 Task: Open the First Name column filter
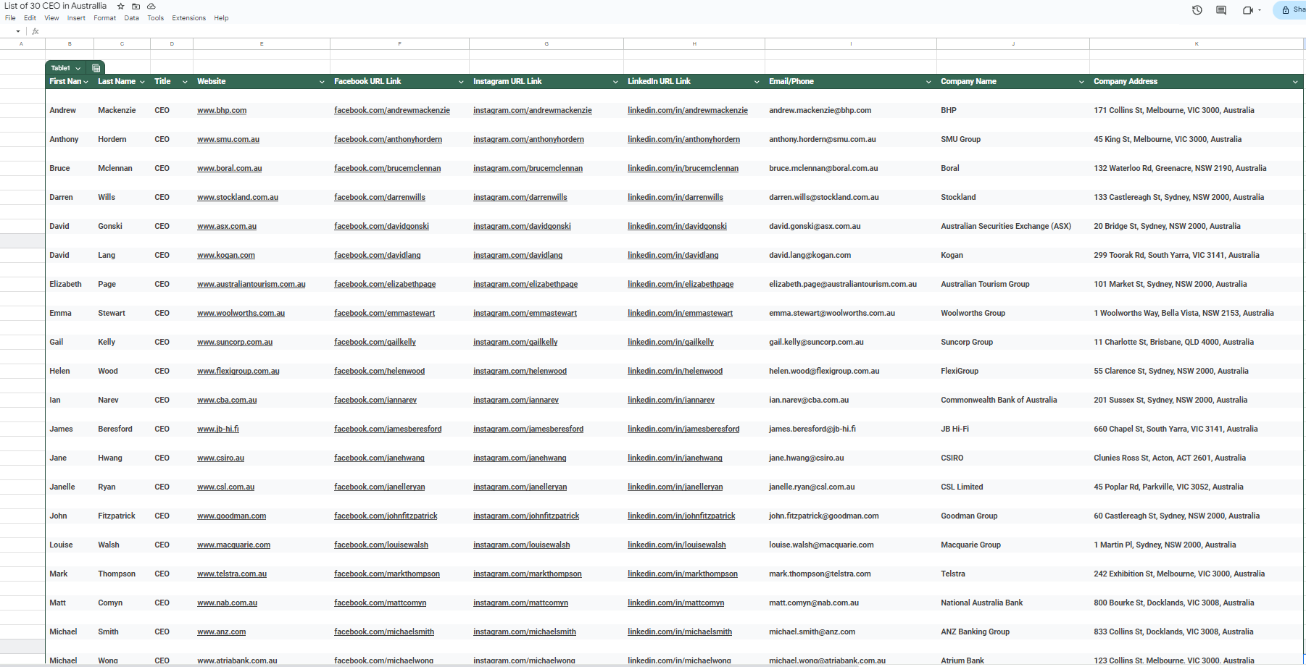click(x=86, y=82)
